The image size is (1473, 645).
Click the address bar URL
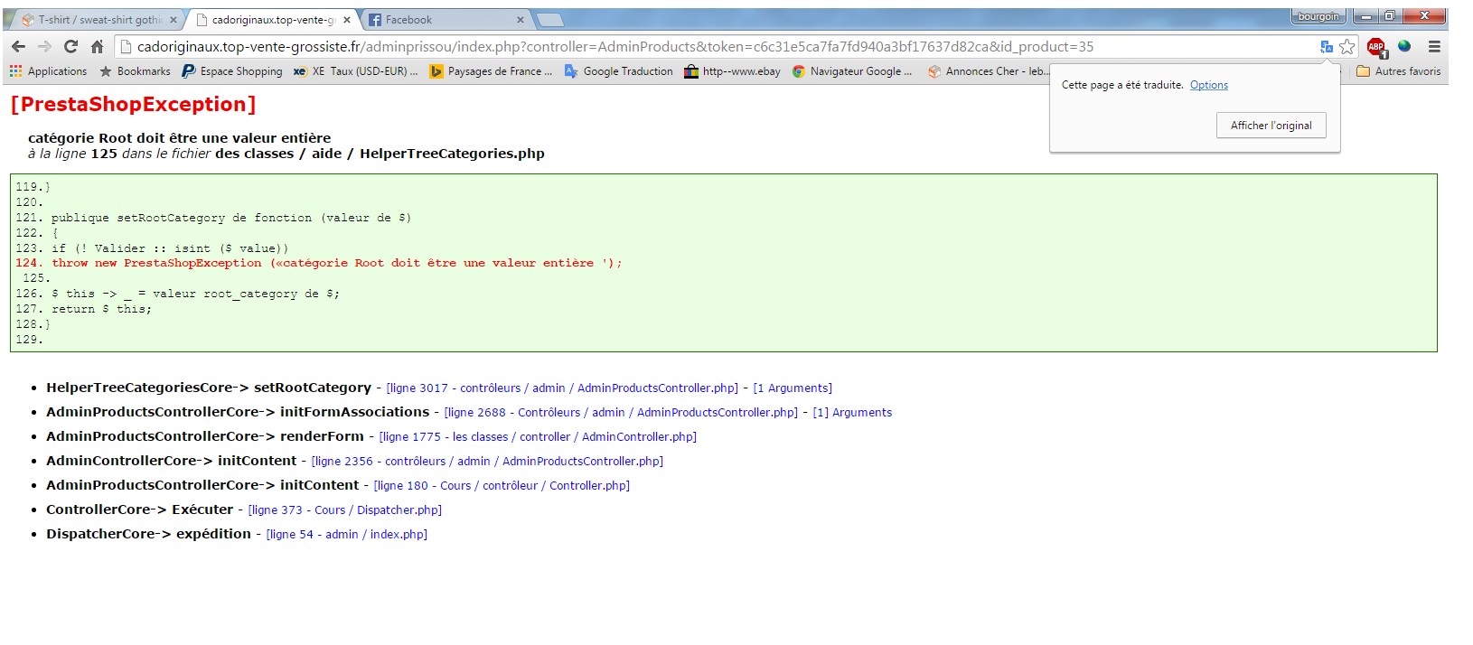(615, 47)
